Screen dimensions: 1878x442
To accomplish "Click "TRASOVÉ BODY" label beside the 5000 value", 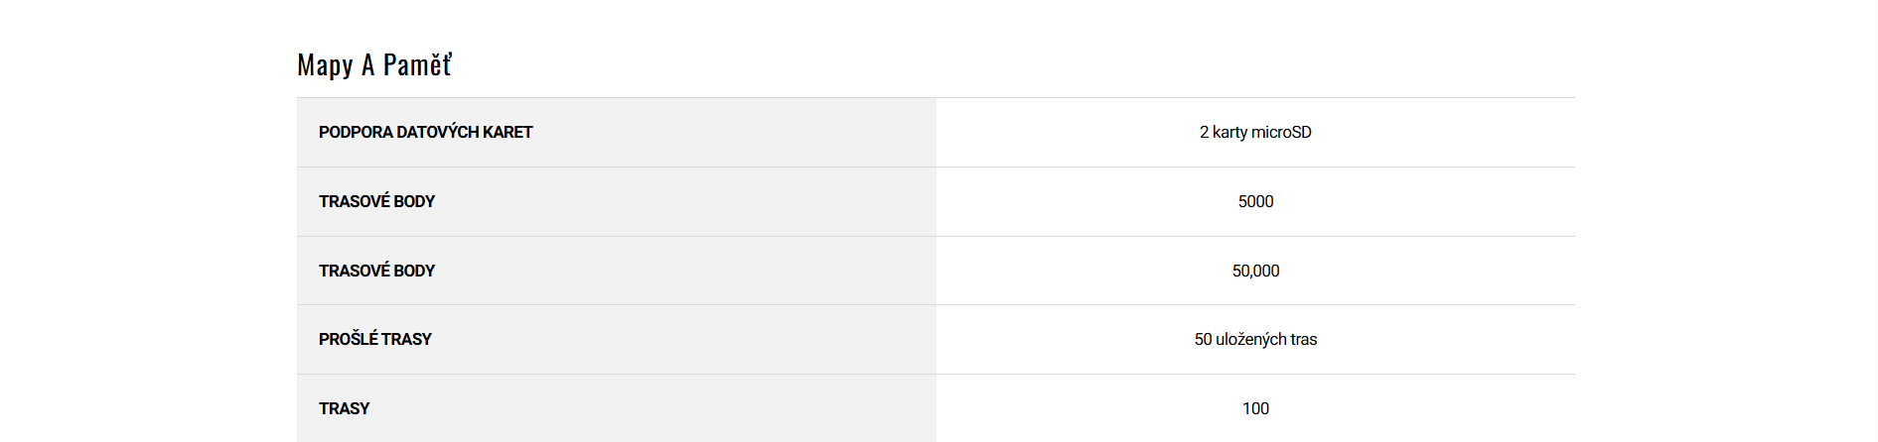I will 376,201.
